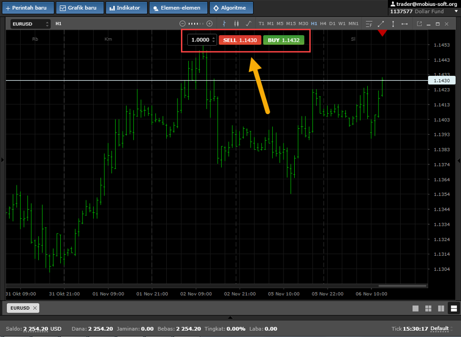The image size is (461, 337).
Task: Close the EURUSD chart panel
Action: tap(447, 24)
